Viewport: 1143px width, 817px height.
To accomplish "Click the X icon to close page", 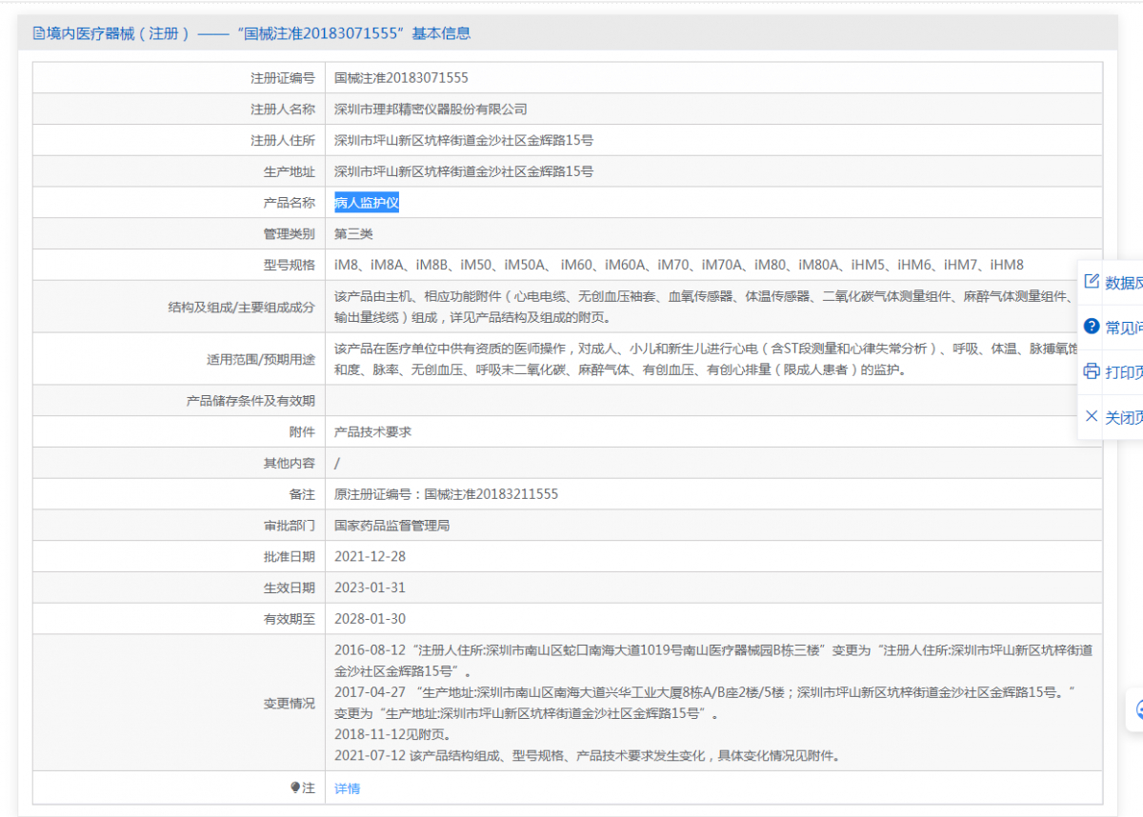I will tap(1092, 416).
